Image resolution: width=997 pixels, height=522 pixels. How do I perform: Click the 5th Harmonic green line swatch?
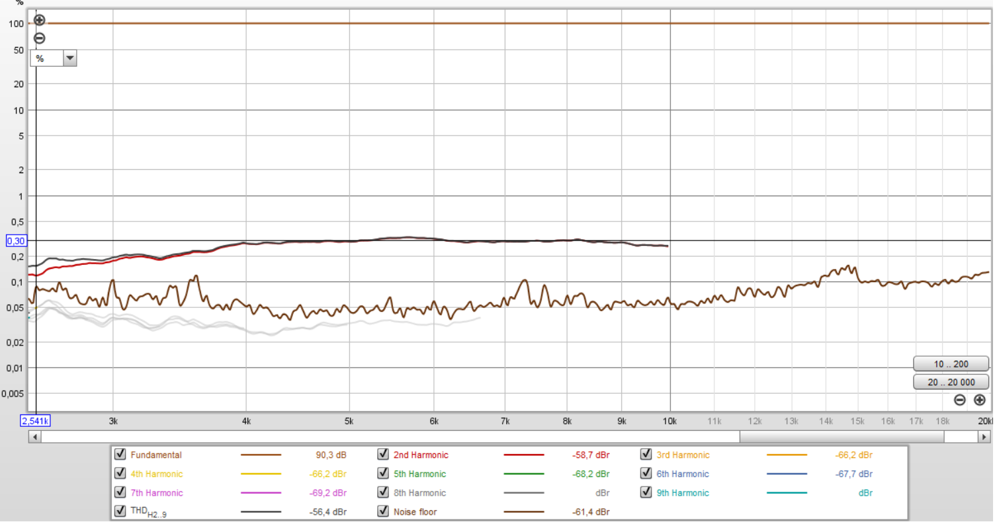tap(524, 474)
